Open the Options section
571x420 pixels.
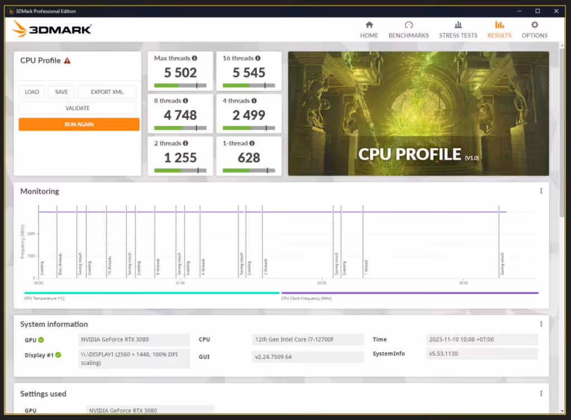(534, 30)
